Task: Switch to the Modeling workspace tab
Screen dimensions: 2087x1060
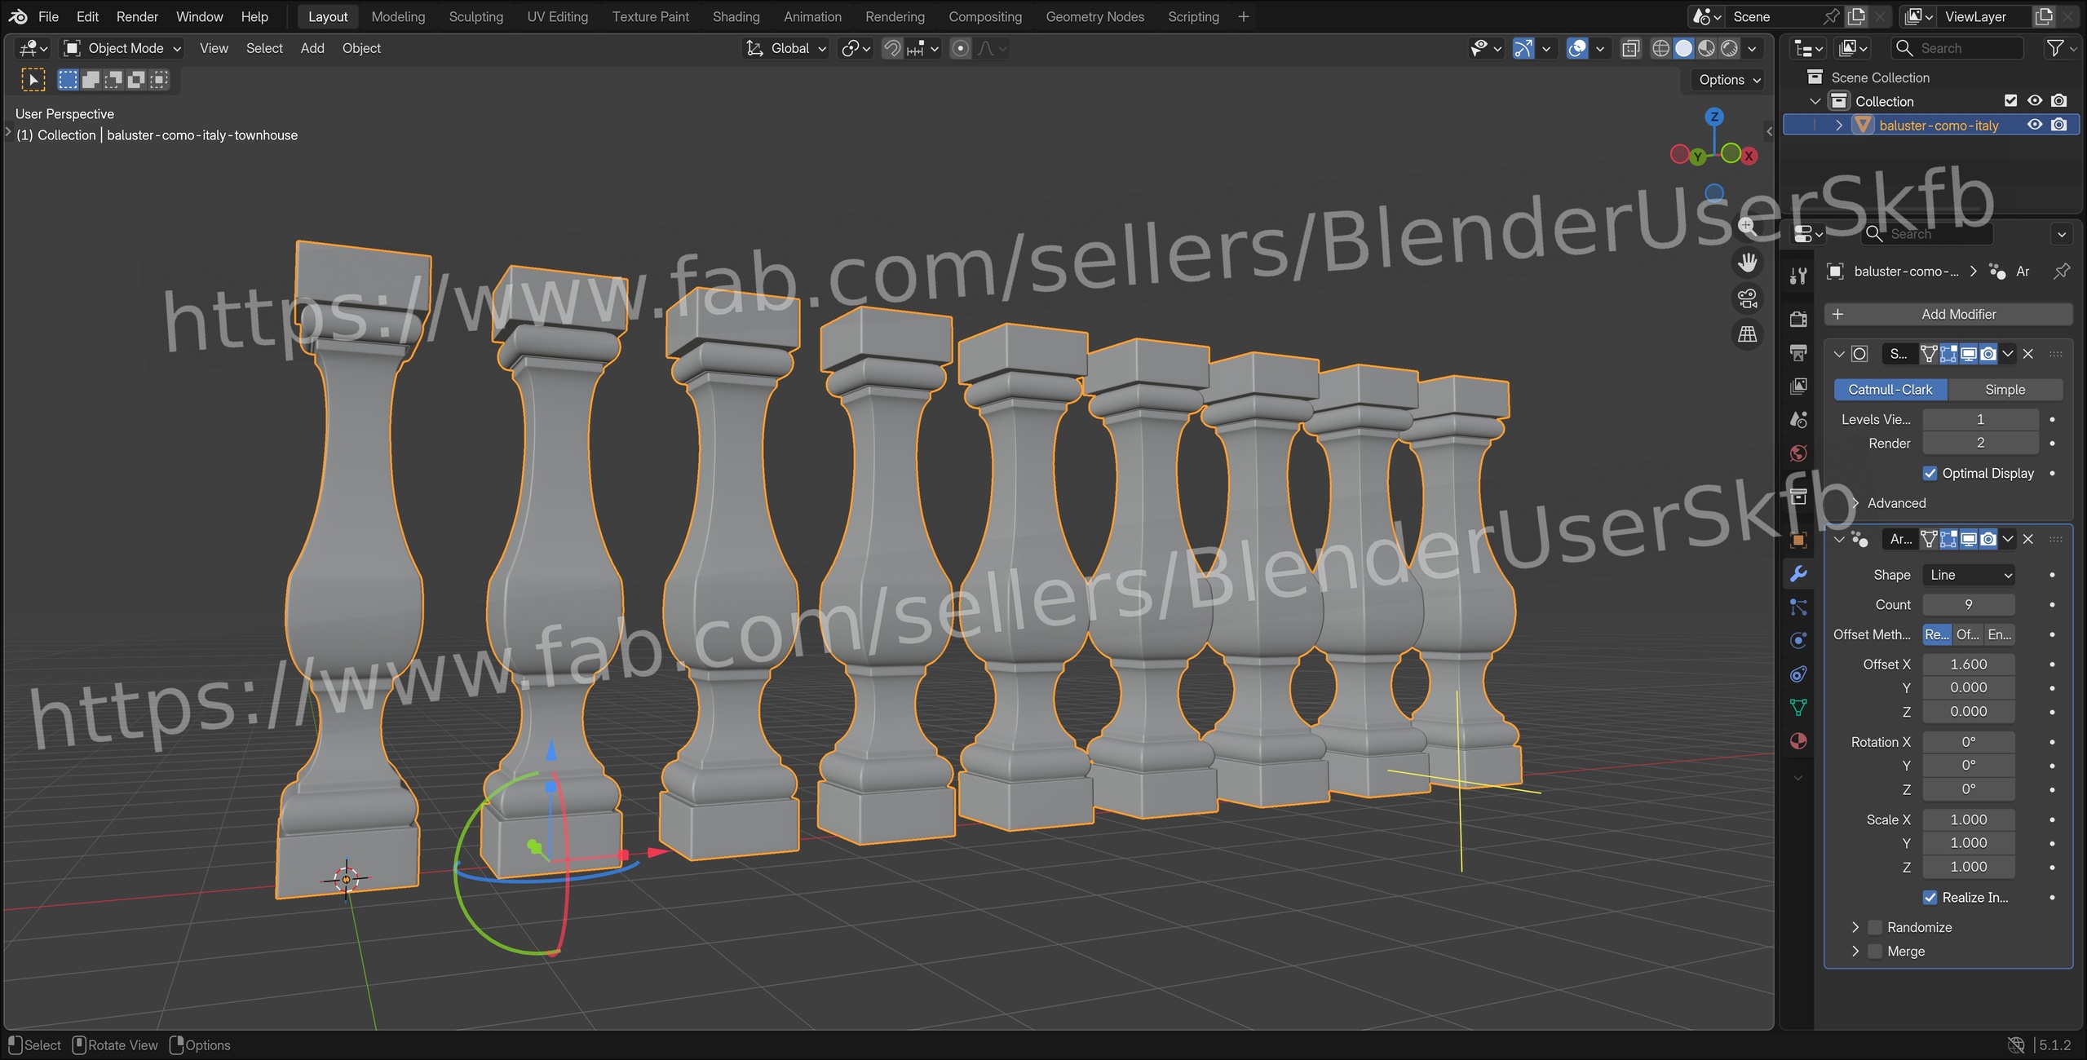Action: (398, 16)
